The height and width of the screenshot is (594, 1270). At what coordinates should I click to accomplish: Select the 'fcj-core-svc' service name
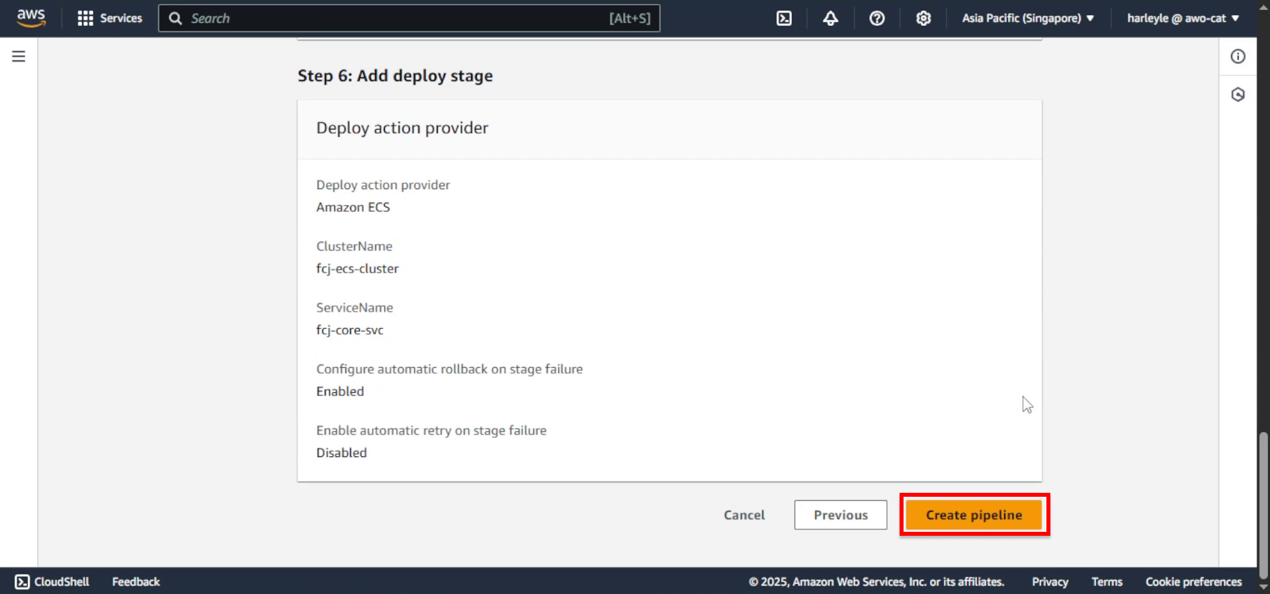(x=350, y=330)
